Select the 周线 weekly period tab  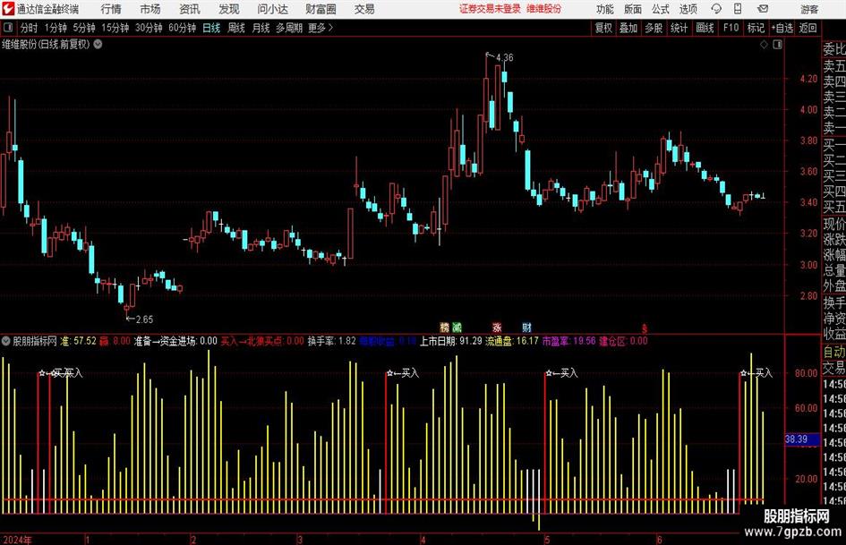(236, 28)
